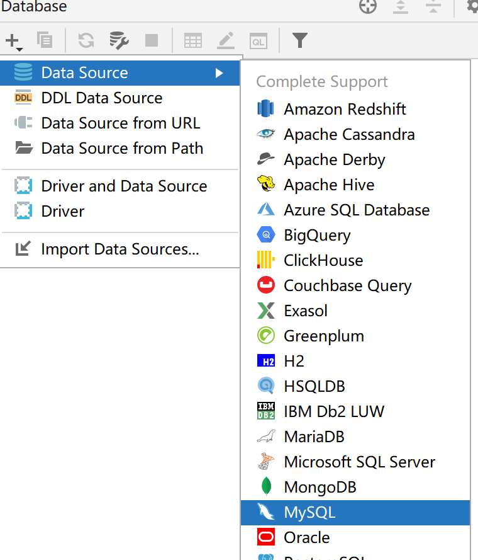Click the edit source pencil icon
The height and width of the screenshot is (560, 478).
pyautogui.click(x=226, y=41)
